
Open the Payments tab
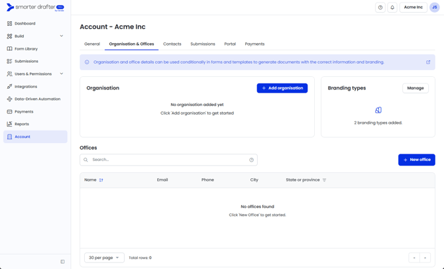point(254,44)
